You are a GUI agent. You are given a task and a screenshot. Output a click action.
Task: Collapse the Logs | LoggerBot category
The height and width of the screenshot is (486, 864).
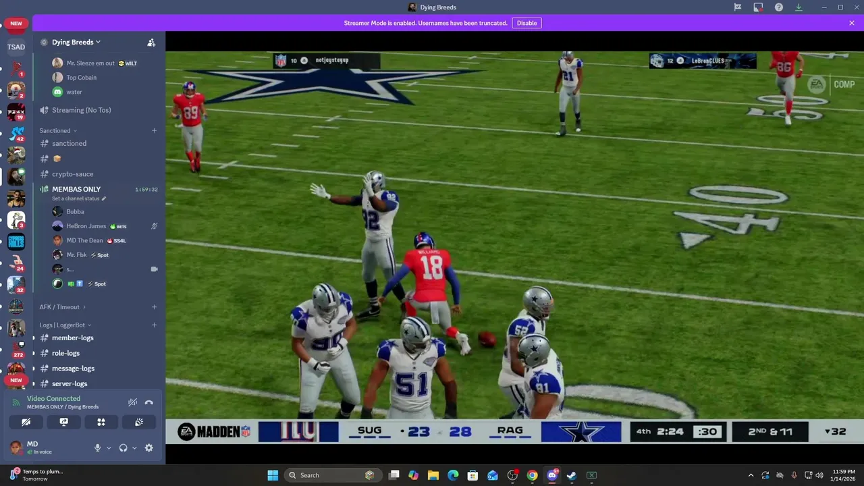click(x=65, y=325)
